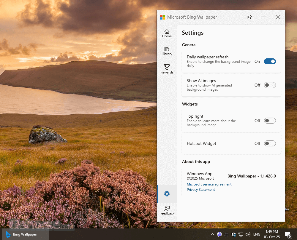The height and width of the screenshot is (240, 297).
Task: Click the Hotspot Widget label
Action: tap(201, 143)
